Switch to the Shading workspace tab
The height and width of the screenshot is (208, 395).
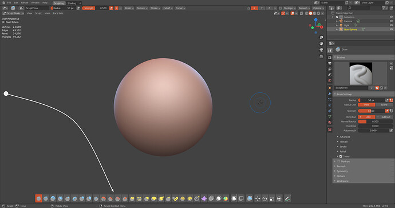(x=72, y=3)
